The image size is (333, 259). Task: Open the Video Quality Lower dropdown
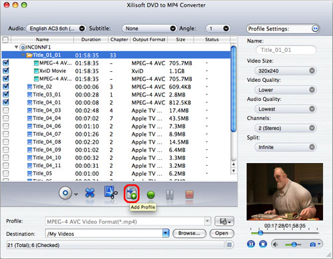tap(285, 90)
